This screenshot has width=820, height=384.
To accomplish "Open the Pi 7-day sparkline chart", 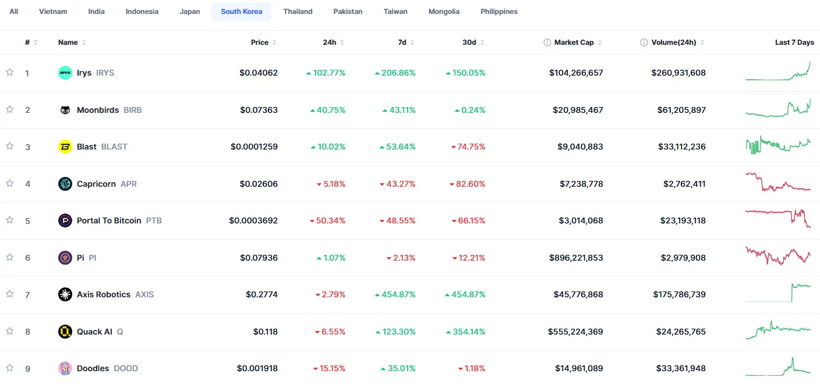I will 778,256.
